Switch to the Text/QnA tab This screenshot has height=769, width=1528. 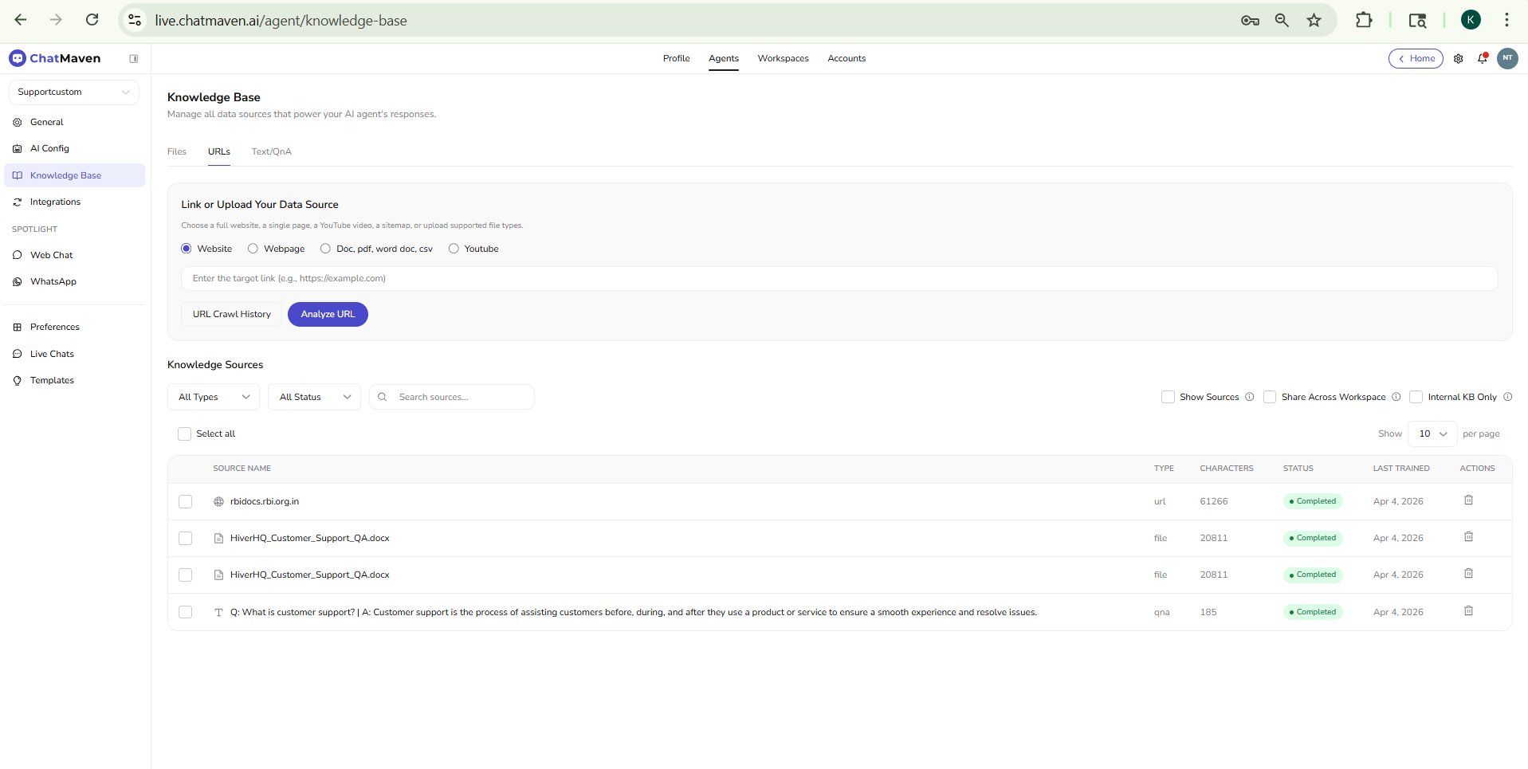click(271, 151)
